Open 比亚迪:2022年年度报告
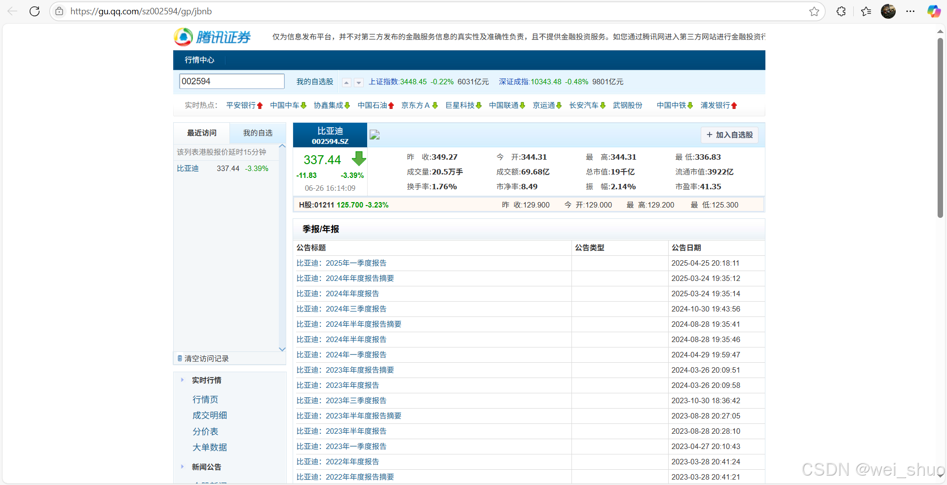This screenshot has width=947, height=485. point(338,462)
